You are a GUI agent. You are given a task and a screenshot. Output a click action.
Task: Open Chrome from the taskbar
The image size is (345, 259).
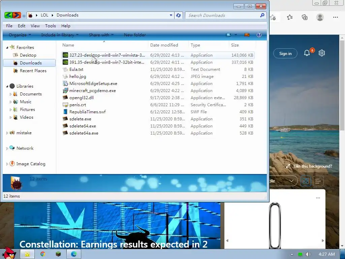43,254
